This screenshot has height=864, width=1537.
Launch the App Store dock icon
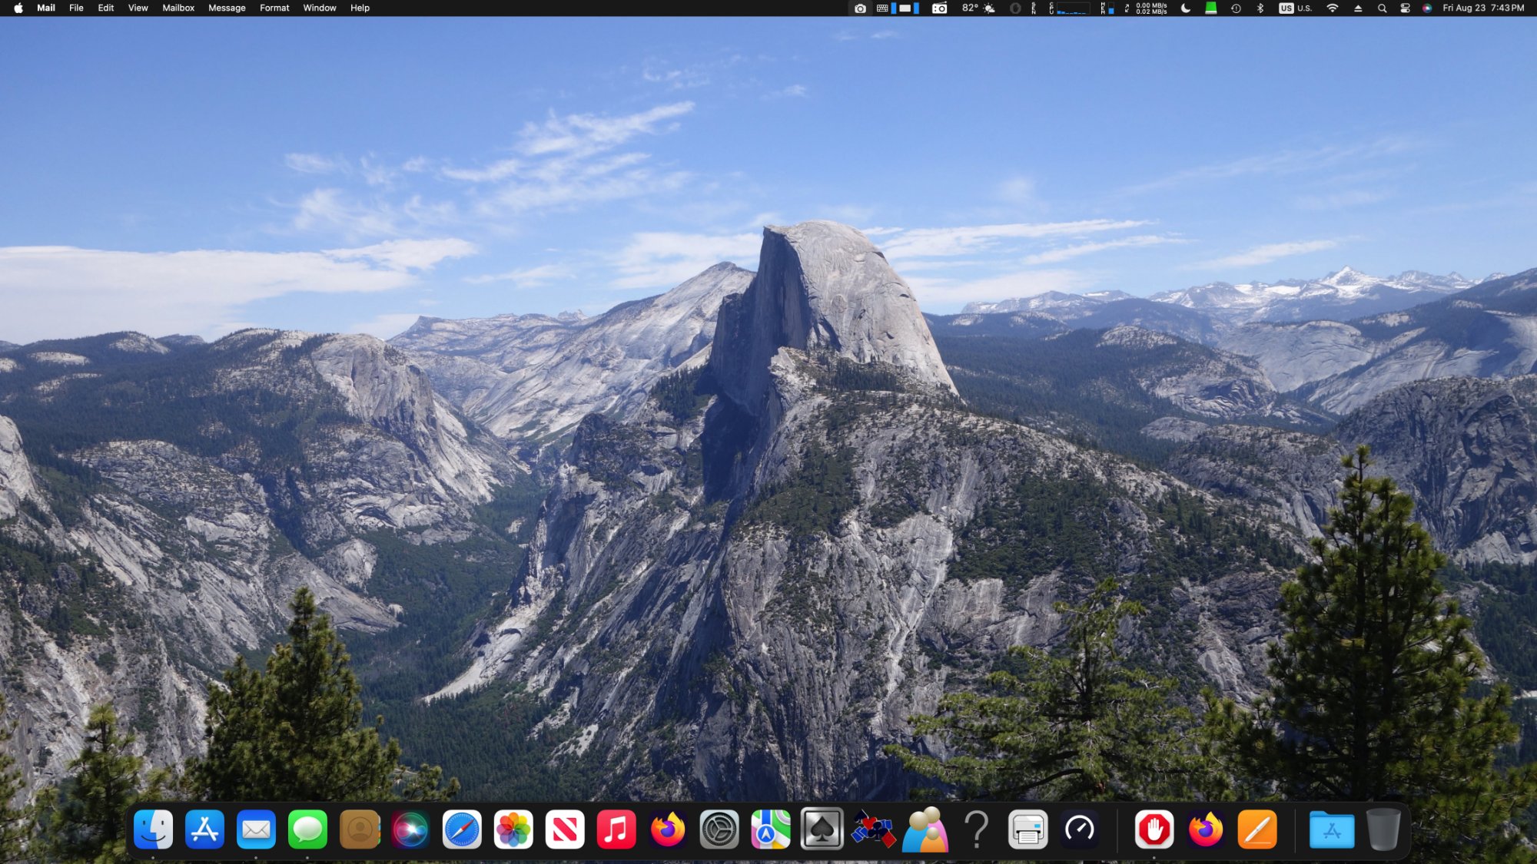point(204,829)
